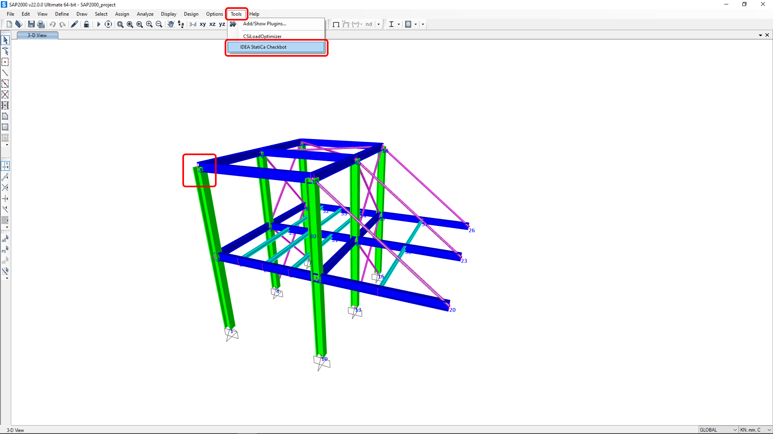The height and width of the screenshot is (434, 773).
Task: Click CSiLoadOptimizer plugin entry
Action: 262,36
